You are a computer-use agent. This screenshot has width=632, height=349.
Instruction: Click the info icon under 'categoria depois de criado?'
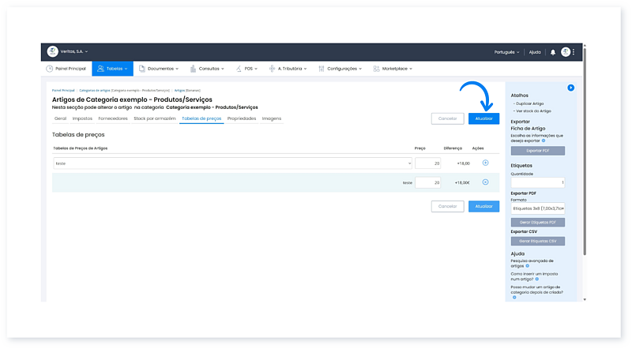tap(514, 298)
